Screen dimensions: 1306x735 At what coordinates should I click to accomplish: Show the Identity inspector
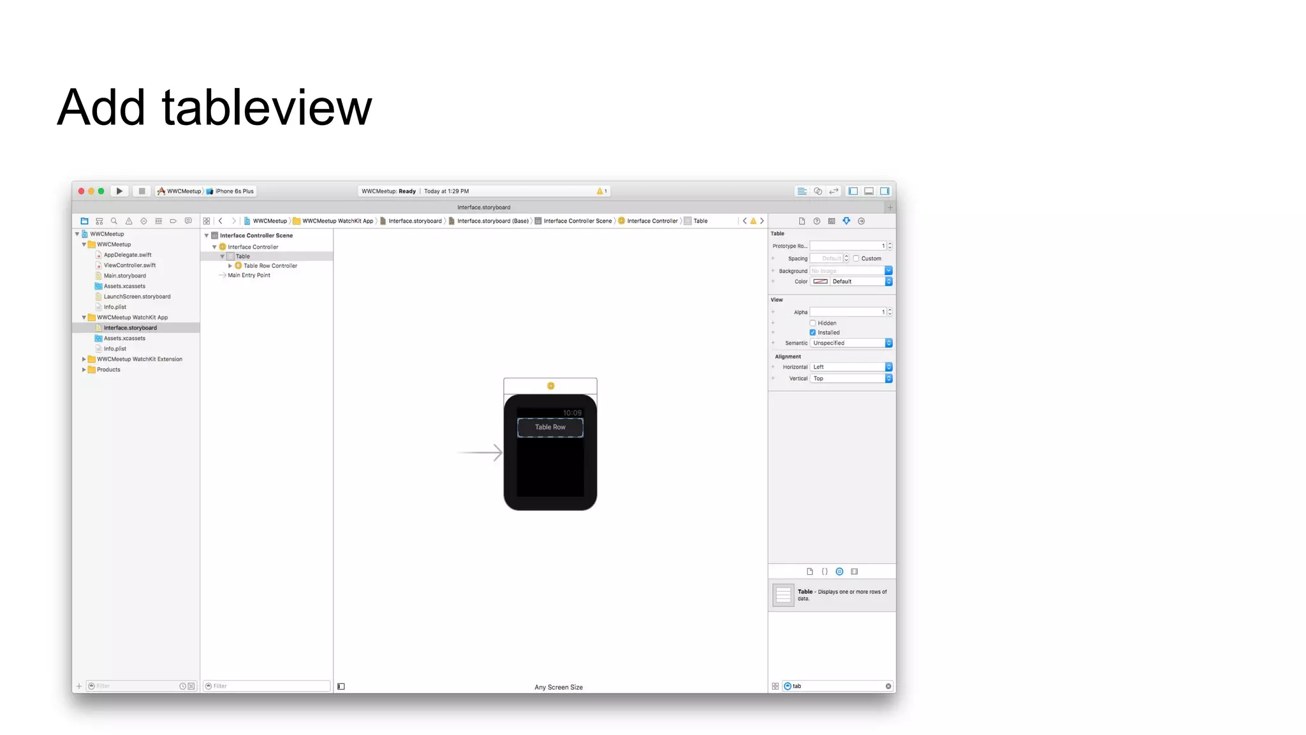(x=832, y=221)
